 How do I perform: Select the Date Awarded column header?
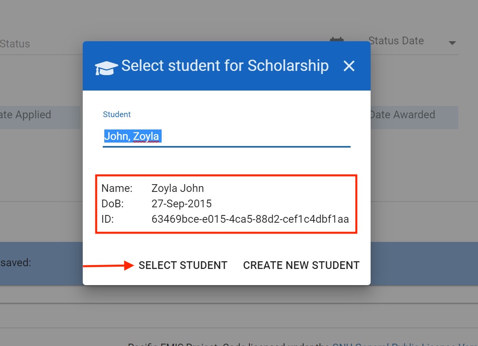pyautogui.click(x=402, y=115)
